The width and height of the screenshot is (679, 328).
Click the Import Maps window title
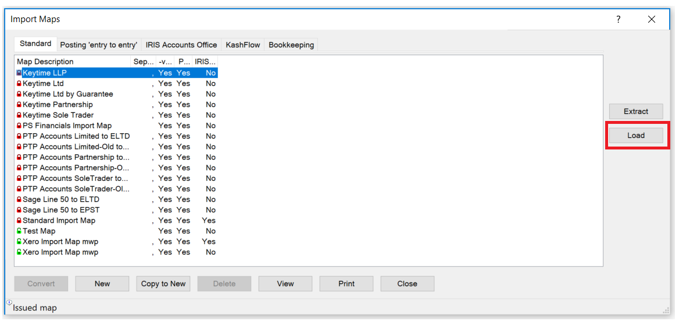[35, 19]
